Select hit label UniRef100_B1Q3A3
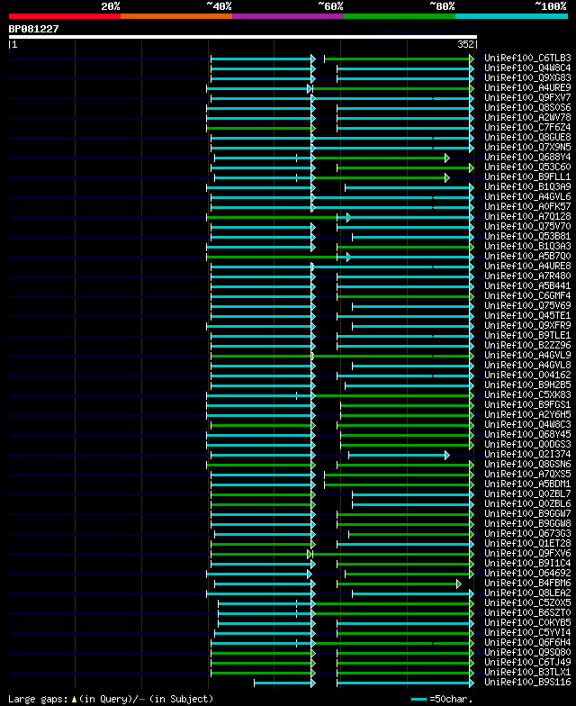 coord(527,247)
